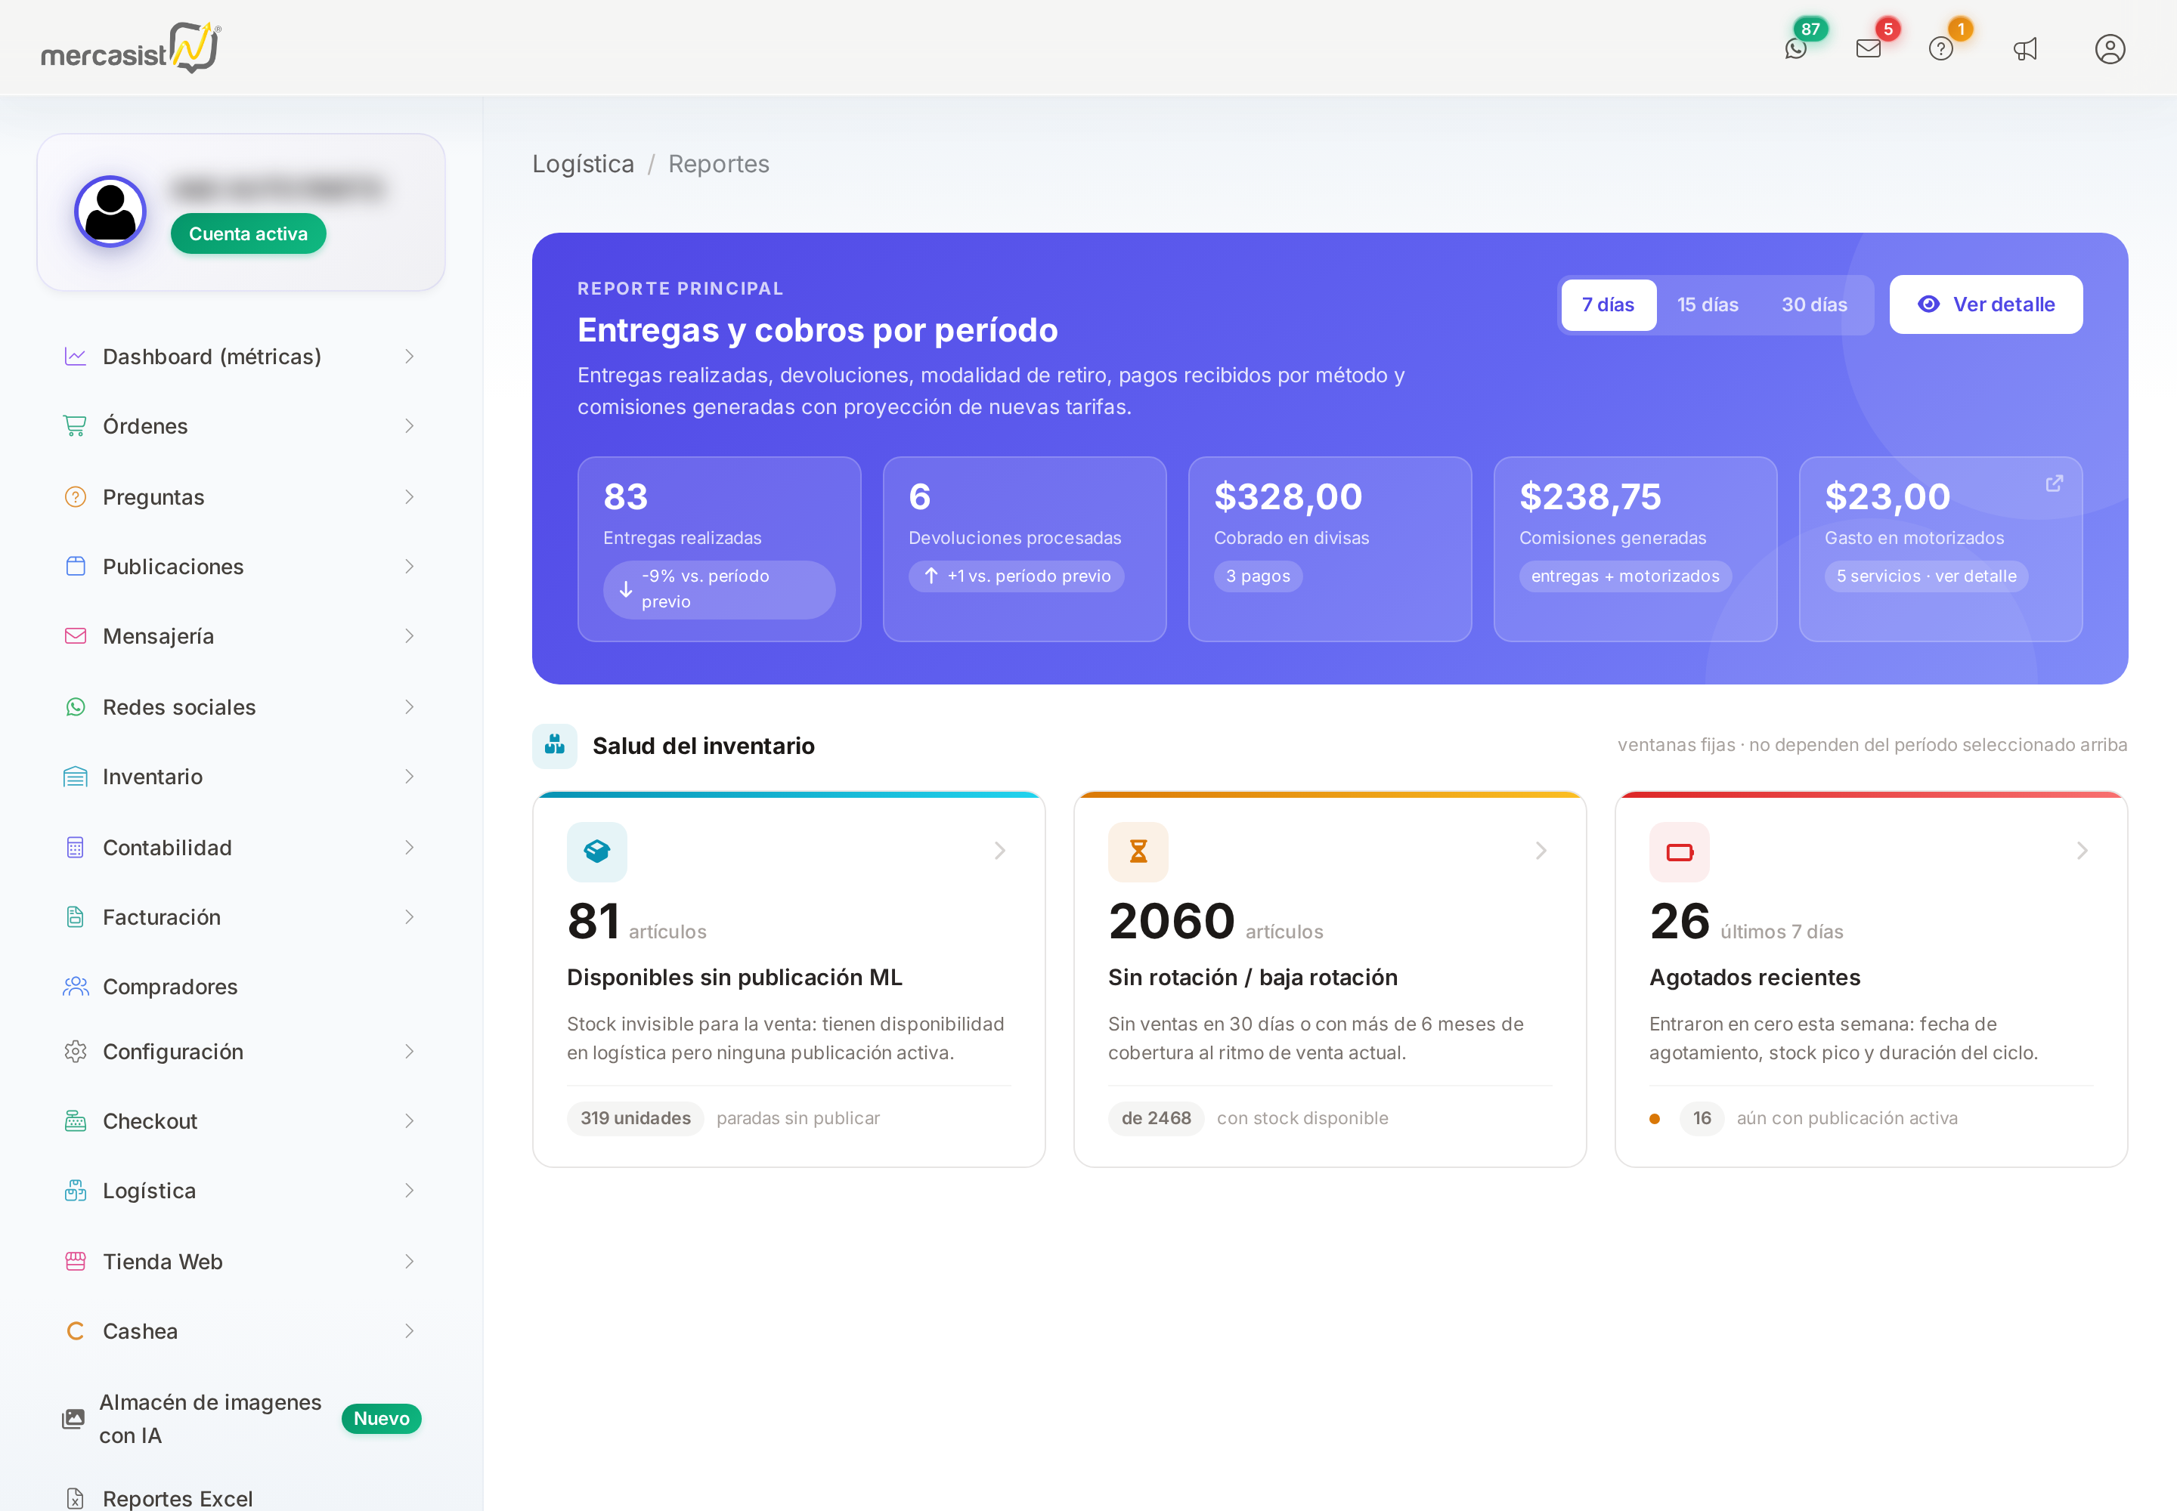Image resolution: width=2177 pixels, height=1511 pixels.
Task: Open the user account icon in header
Action: 2110,49
